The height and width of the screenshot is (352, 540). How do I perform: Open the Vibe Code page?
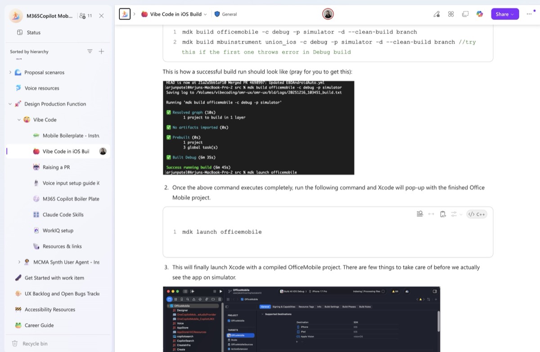(x=45, y=120)
